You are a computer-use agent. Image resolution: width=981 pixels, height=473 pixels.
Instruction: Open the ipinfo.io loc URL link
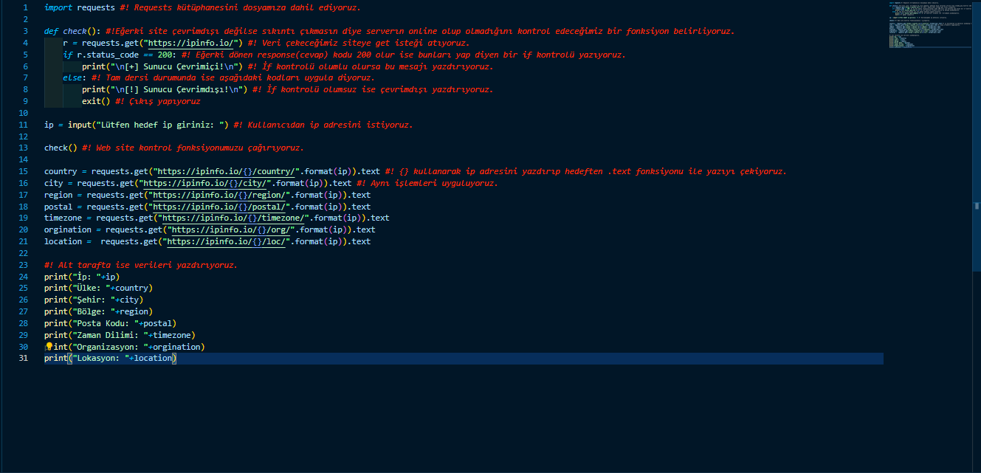click(224, 242)
